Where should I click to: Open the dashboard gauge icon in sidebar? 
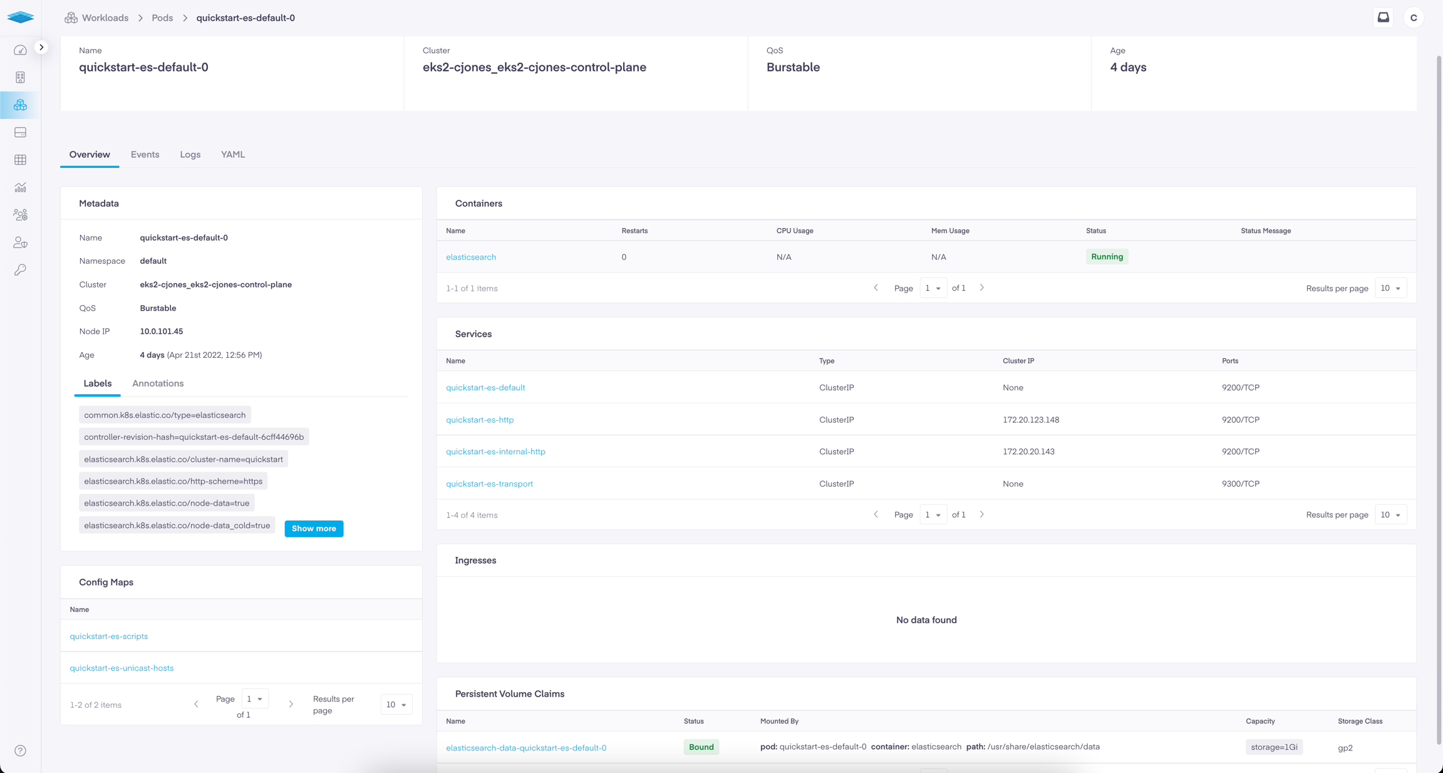20,50
